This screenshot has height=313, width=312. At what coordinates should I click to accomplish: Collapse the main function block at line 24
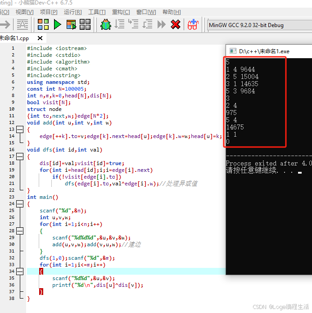pos(20,204)
